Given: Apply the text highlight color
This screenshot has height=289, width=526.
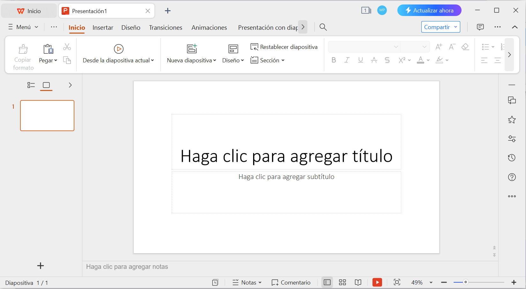Looking at the screenshot, I should coord(440,60).
